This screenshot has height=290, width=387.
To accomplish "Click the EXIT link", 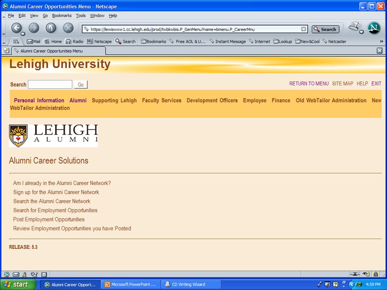I will click(376, 84).
